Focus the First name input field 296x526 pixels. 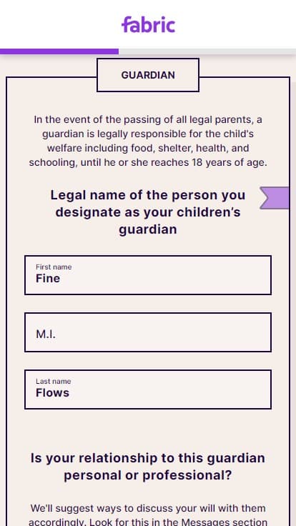pos(148,275)
